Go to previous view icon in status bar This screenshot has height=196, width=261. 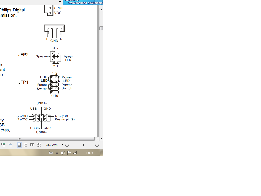click(3, 145)
